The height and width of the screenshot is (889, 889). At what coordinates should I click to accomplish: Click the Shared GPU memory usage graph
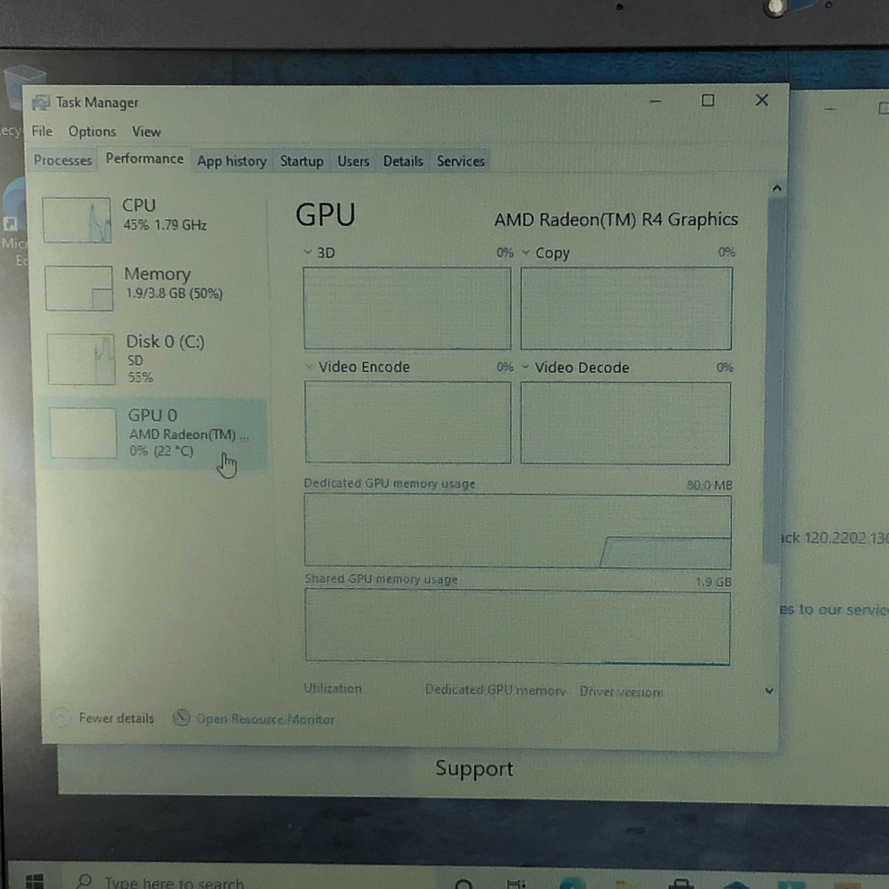pyautogui.click(x=517, y=627)
